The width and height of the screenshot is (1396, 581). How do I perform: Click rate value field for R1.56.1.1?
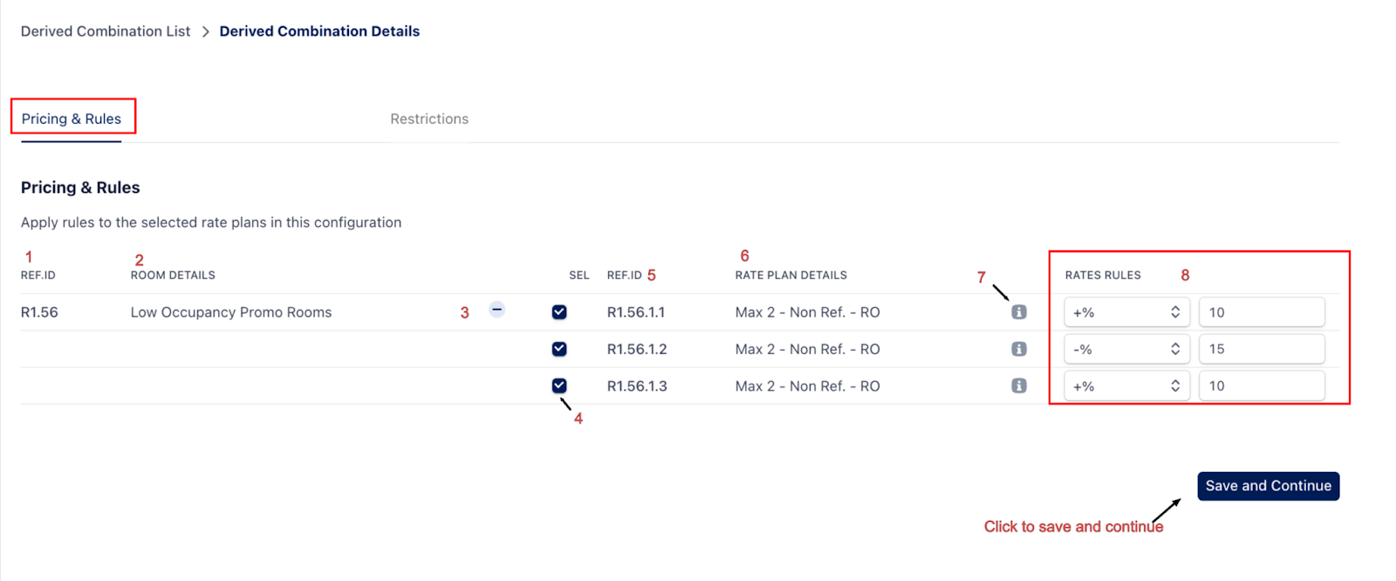1261,312
